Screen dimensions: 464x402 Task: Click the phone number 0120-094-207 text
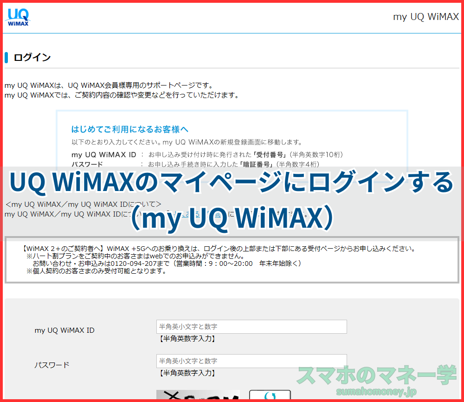pyautogui.click(x=134, y=263)
